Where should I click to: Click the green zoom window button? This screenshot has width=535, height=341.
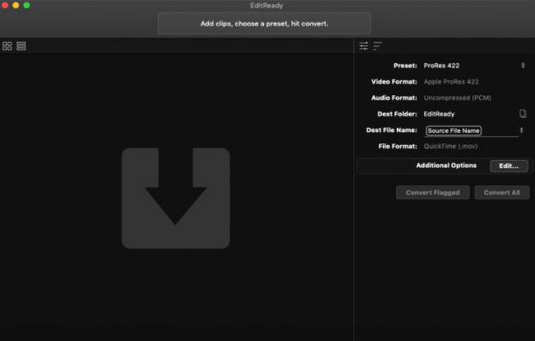[x=26, y=5]
